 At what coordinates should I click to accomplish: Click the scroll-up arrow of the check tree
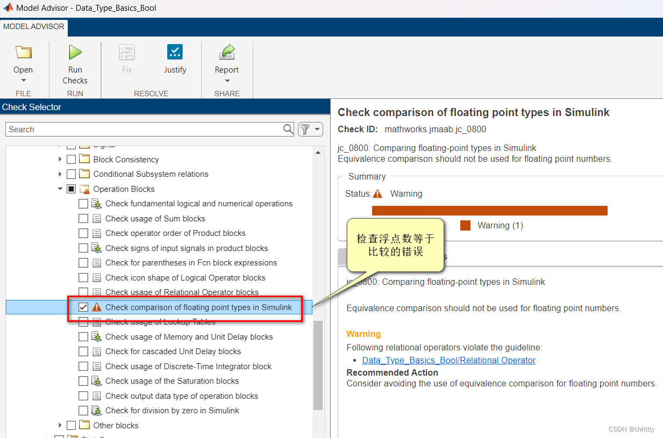318,152
